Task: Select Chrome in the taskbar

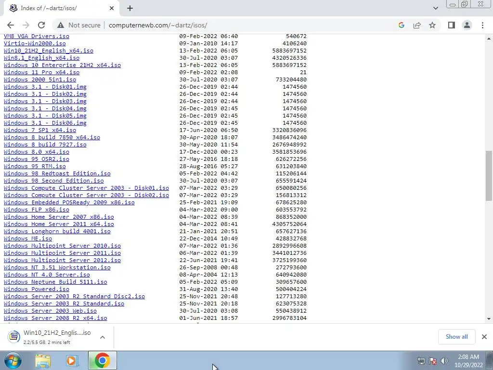Action: [x=102, y=360]
